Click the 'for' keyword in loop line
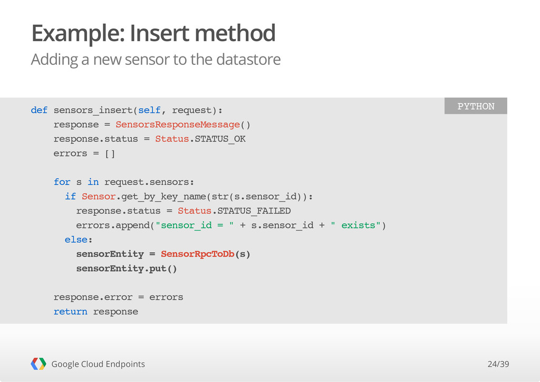Image resolution: width=540 pixels, height=382 pixels. click(x=62, y=182)
